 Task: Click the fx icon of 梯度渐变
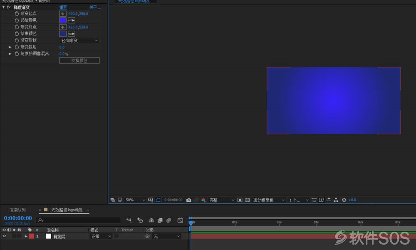click(x=8, y=7)
